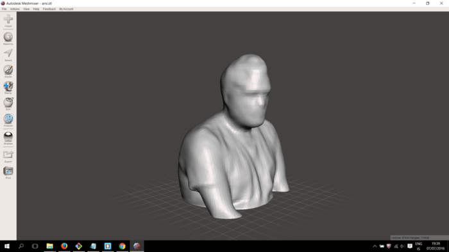Open the light blue notebook taskbar app
Image resolution: width=449 pixels, height=252 pixels.
(x=93, y=246)
